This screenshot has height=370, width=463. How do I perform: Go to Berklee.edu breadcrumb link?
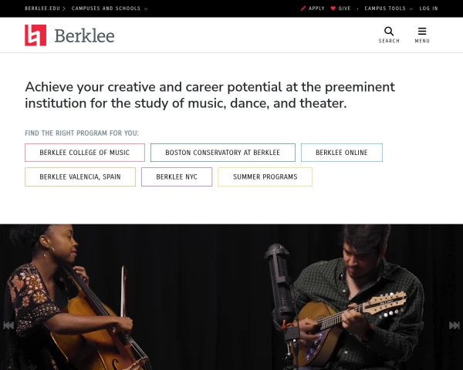(42, 8)
